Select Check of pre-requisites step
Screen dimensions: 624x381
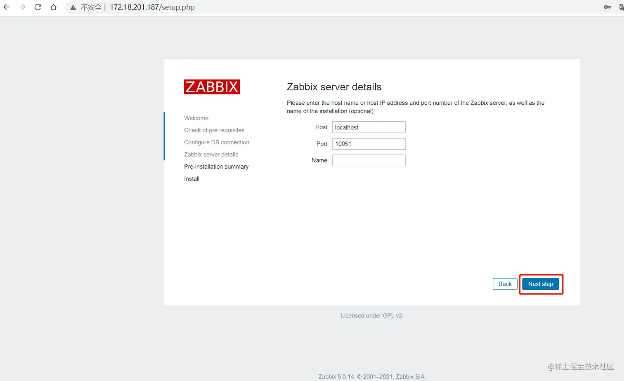pyautogui.click(x=214, y=130)
